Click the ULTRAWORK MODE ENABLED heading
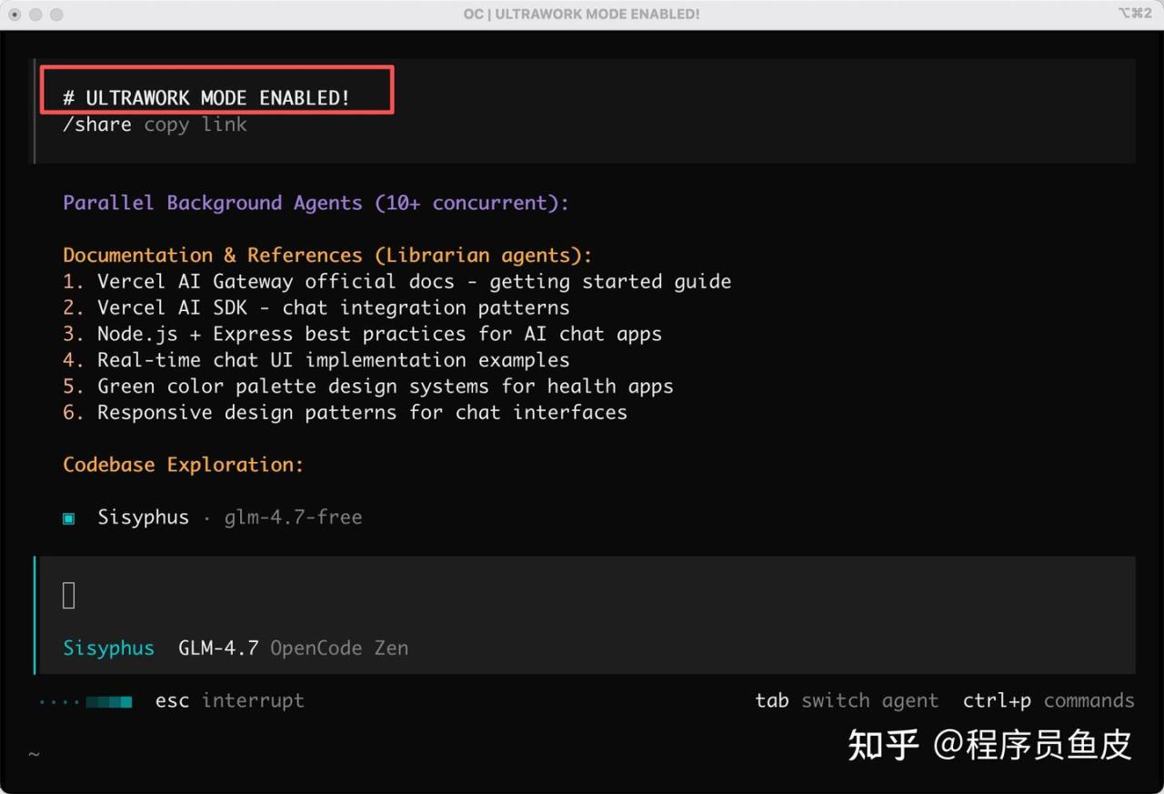The width and height of the screenshot is (1164, 794). (x=206, y=97)
